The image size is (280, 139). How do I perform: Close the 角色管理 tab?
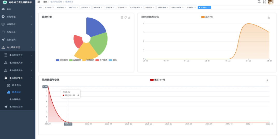click(65, 8)
